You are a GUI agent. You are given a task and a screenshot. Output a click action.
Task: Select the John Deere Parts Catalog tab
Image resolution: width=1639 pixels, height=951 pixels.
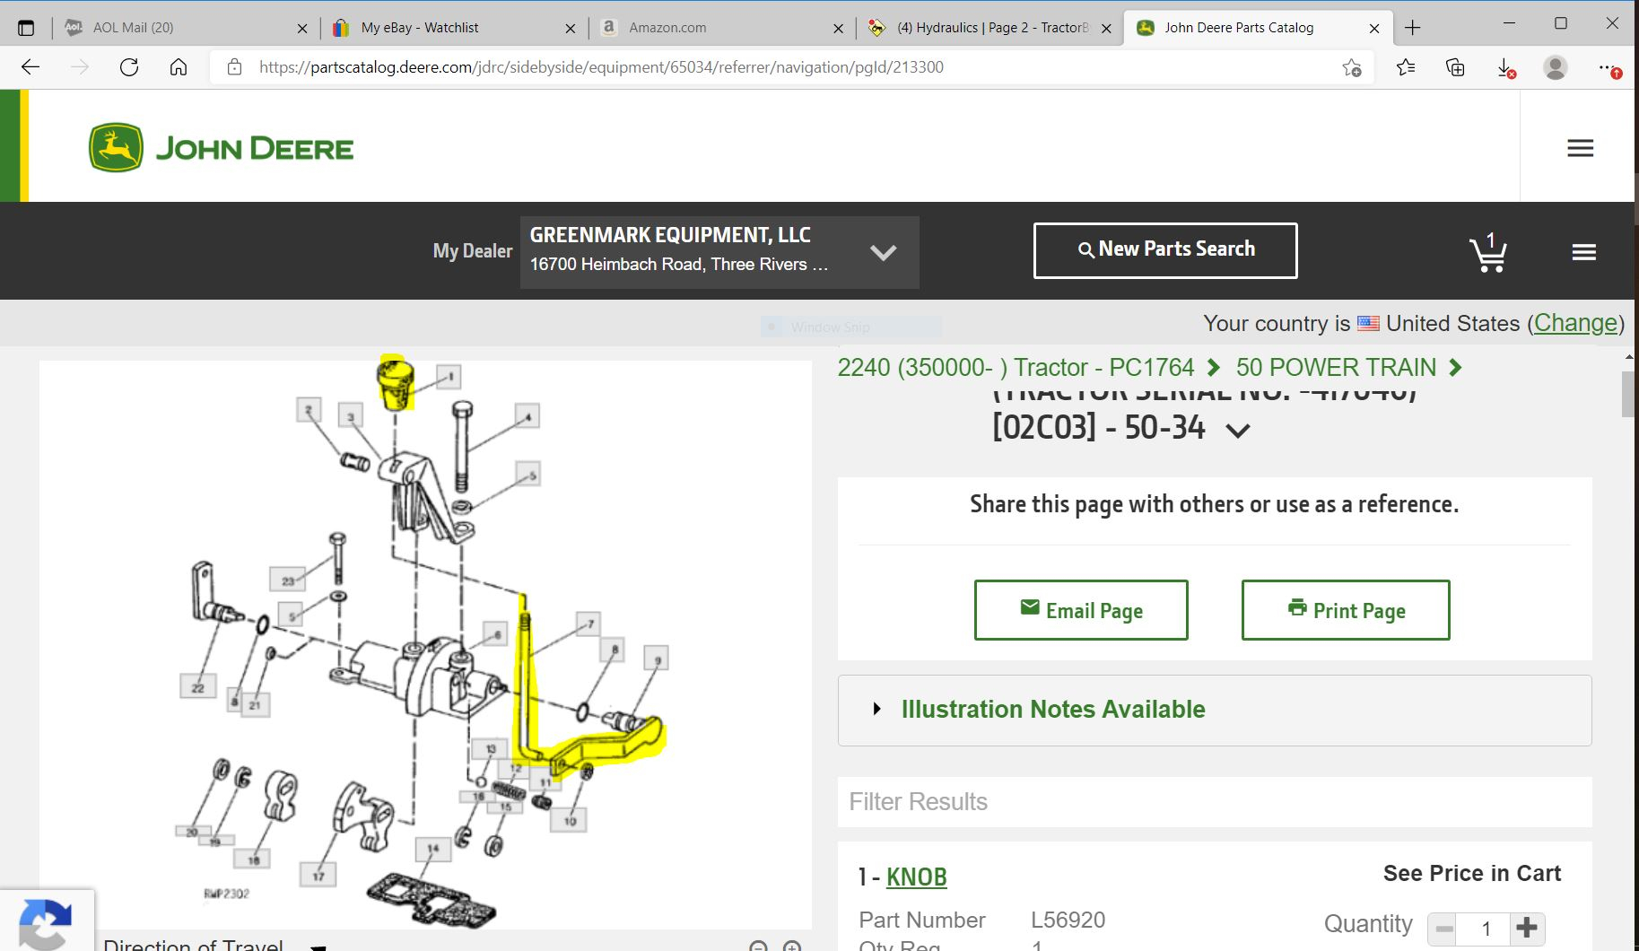point(1258,28)
